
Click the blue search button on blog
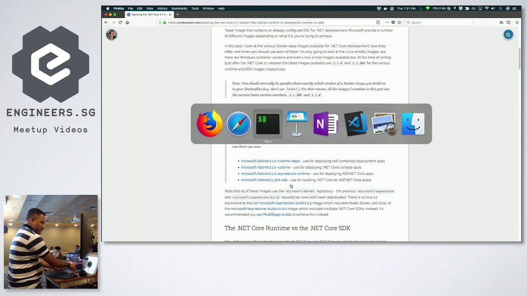(508, 35)
